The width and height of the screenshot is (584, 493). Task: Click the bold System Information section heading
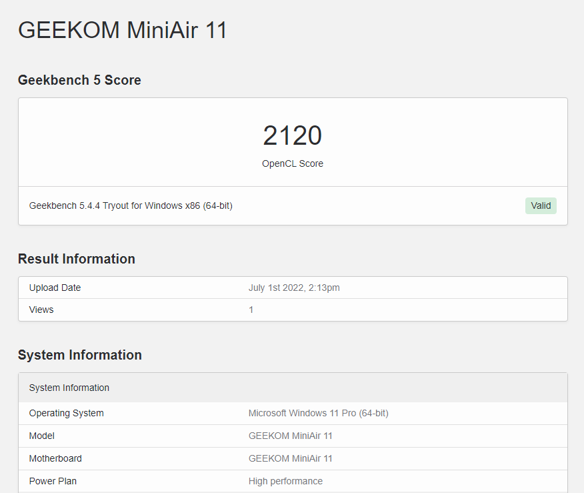[x=80, y=355]
